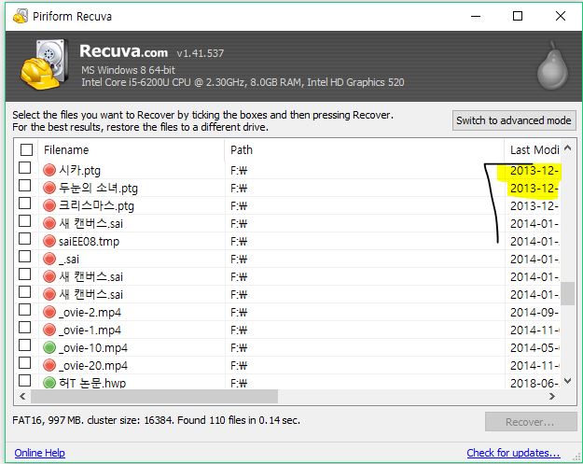Click the horizontal scrollbar right arrow
Screen dimensions: 583x464
point(552,396)
